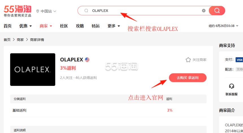Image resolution: width=243 pixels, height=133 pixels.
Task: Click the 首页 breadcrumb link
Action: click(7, 40)
